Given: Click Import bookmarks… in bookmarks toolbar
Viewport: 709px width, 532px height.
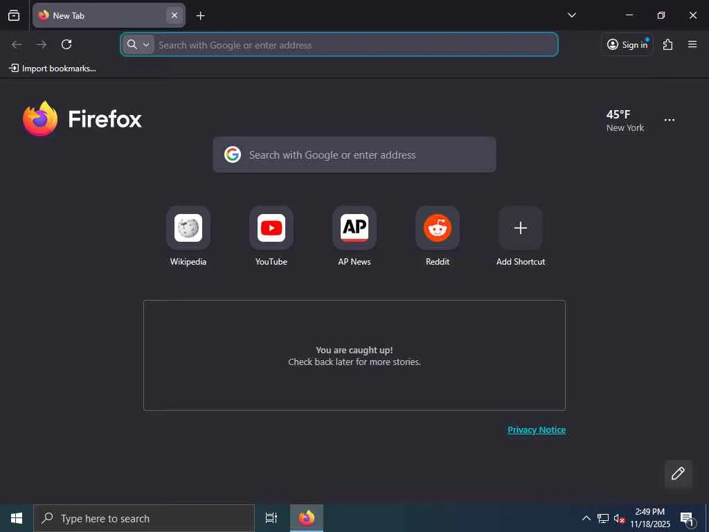Looking at the screenshot, I should [53, 69].
